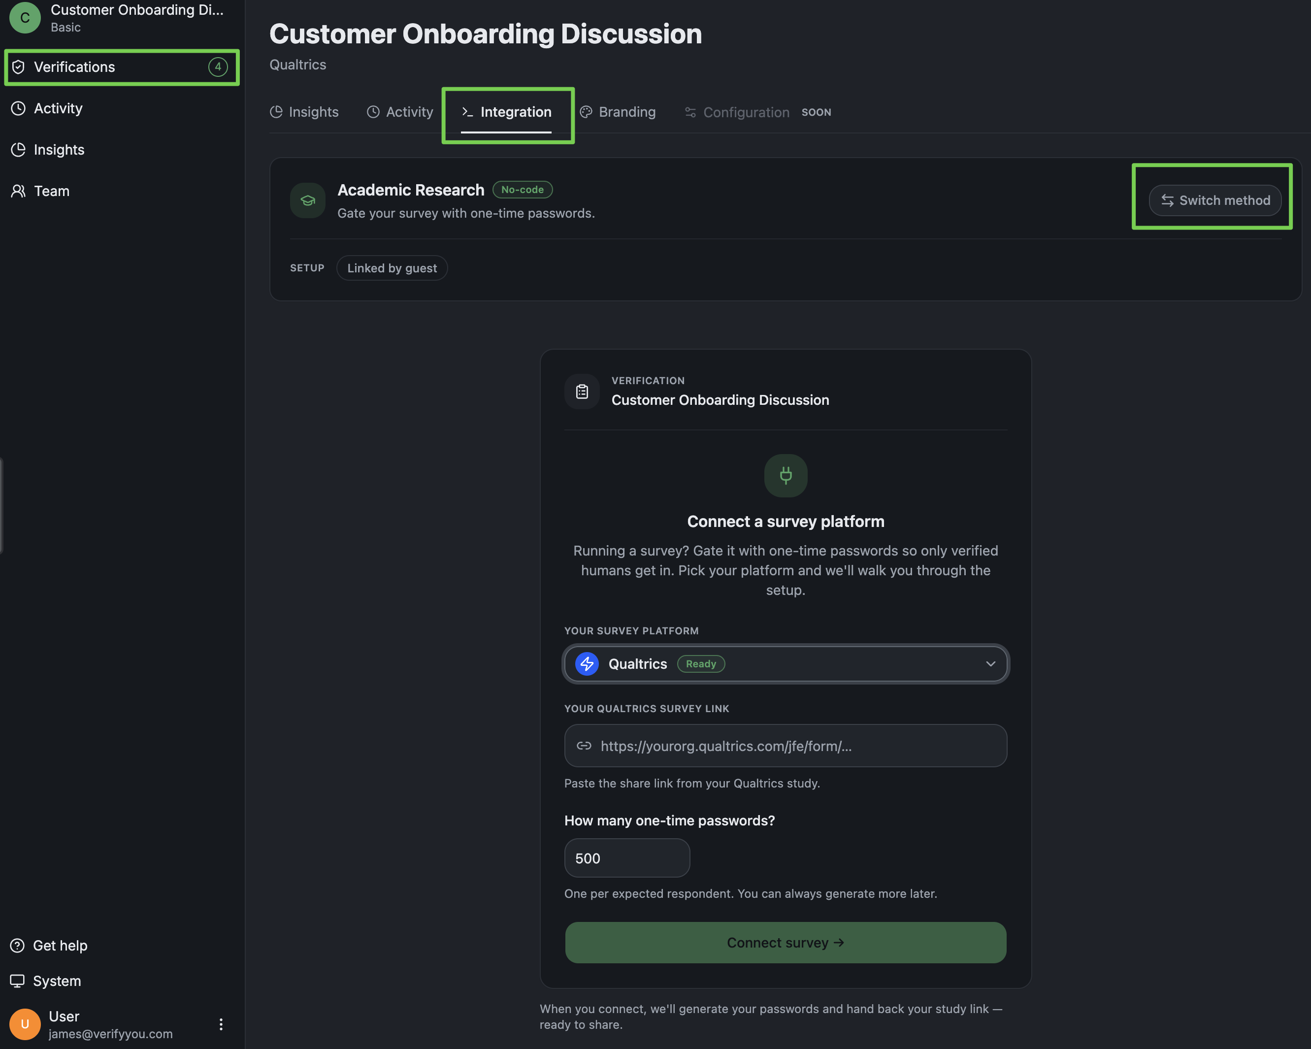Click the Linked by guest setup chip
The width and height of the screenshot is (1311, 1049).
[392, 268]
